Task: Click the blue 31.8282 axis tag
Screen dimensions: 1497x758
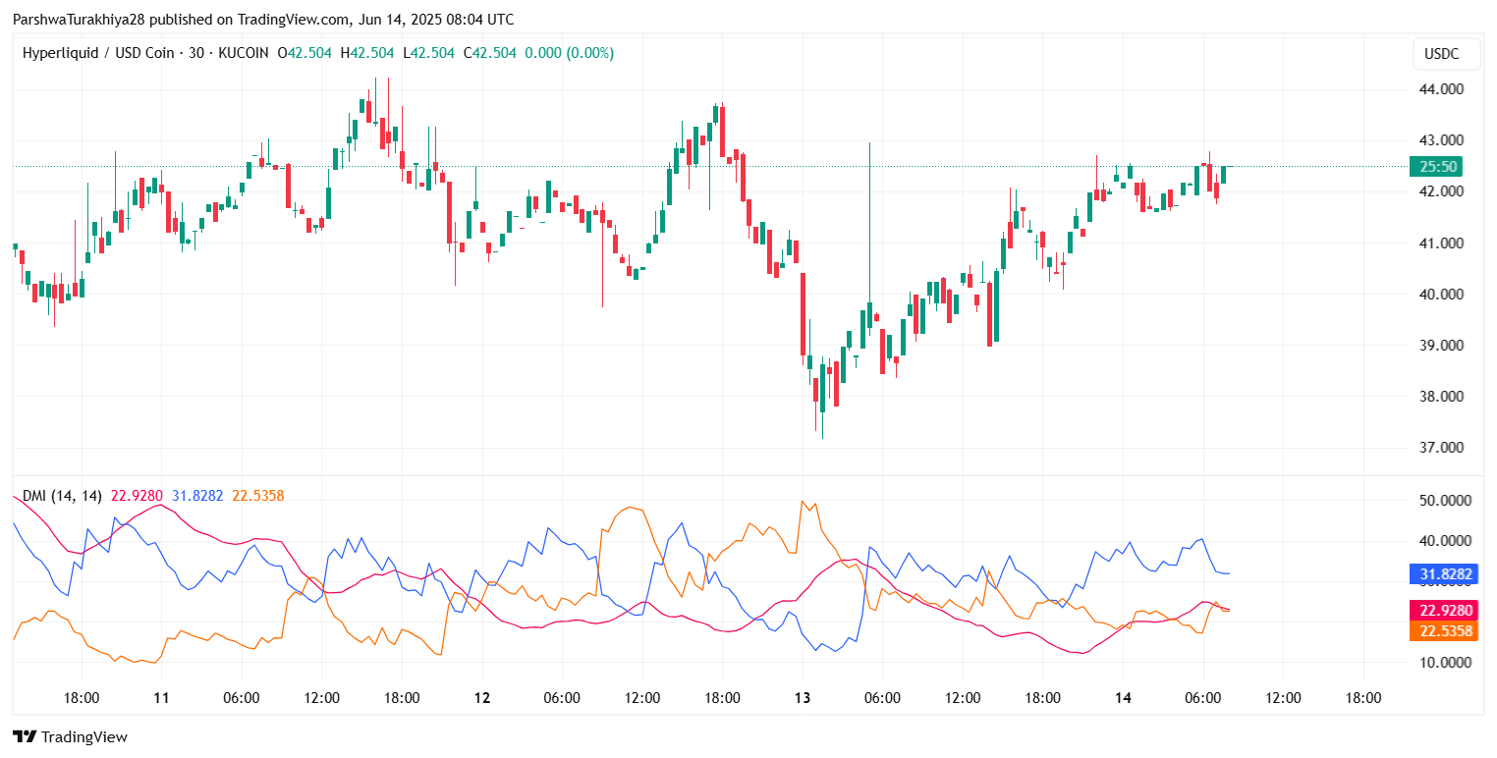Action: (x=1443, y=573)
